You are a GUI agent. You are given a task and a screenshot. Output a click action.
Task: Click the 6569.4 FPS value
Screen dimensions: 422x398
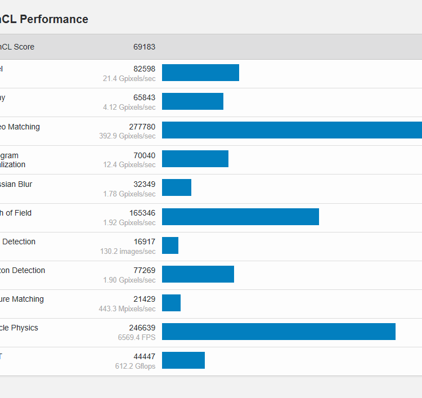pyautogui.click(x=137, y=337)
